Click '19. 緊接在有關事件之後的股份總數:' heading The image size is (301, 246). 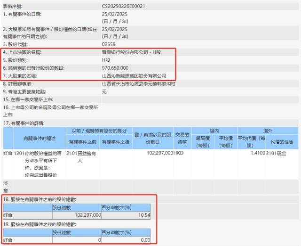40,224
